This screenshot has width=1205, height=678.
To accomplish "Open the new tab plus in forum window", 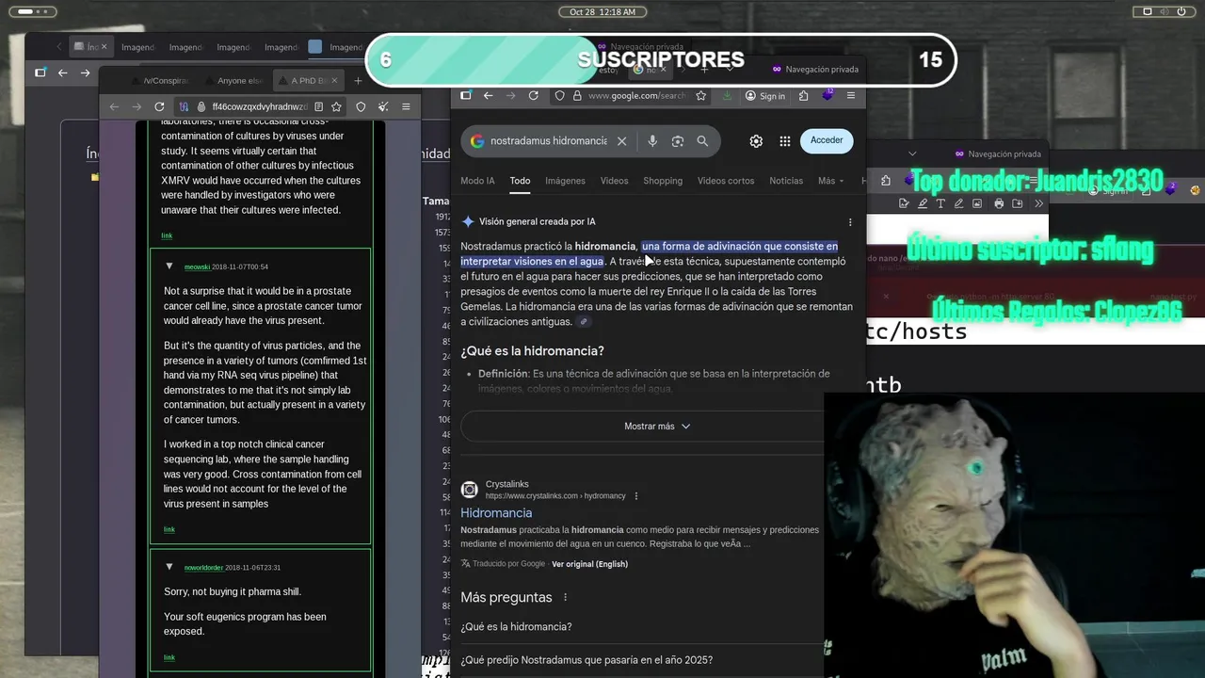I will [x=358, y=81].
